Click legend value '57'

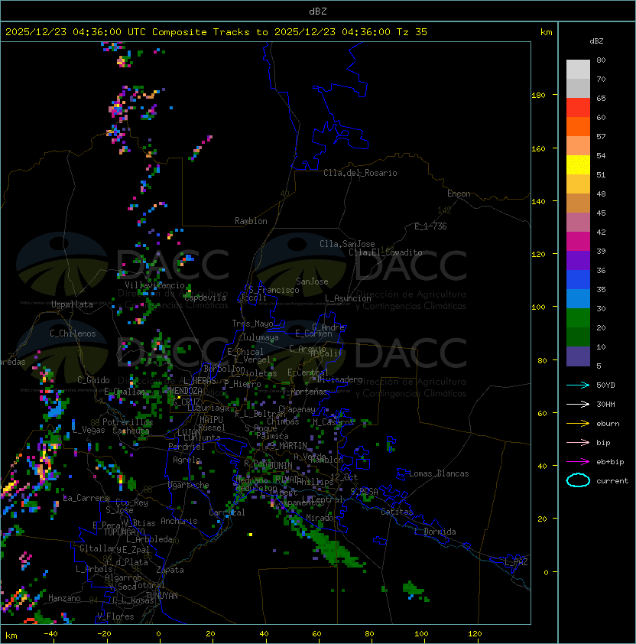tap(601, 136)
